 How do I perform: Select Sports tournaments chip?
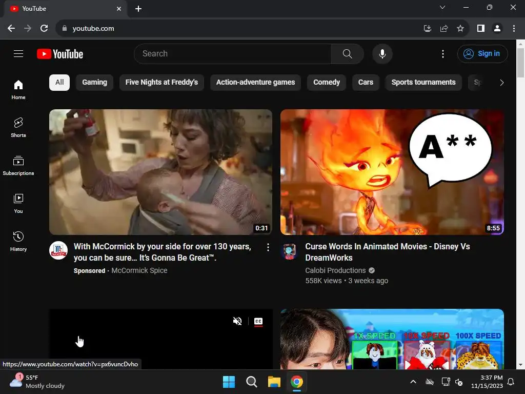423,83
